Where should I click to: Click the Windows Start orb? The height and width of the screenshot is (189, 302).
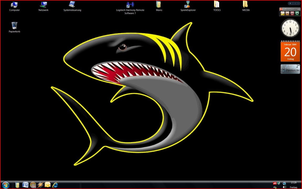pos(6,185)
